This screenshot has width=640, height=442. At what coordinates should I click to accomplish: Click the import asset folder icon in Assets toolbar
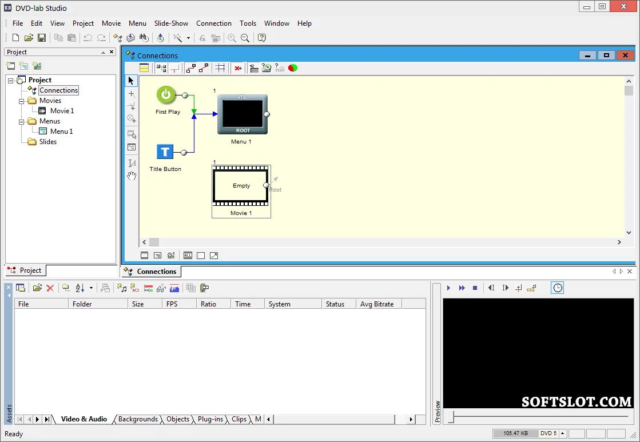coord(37,288)
